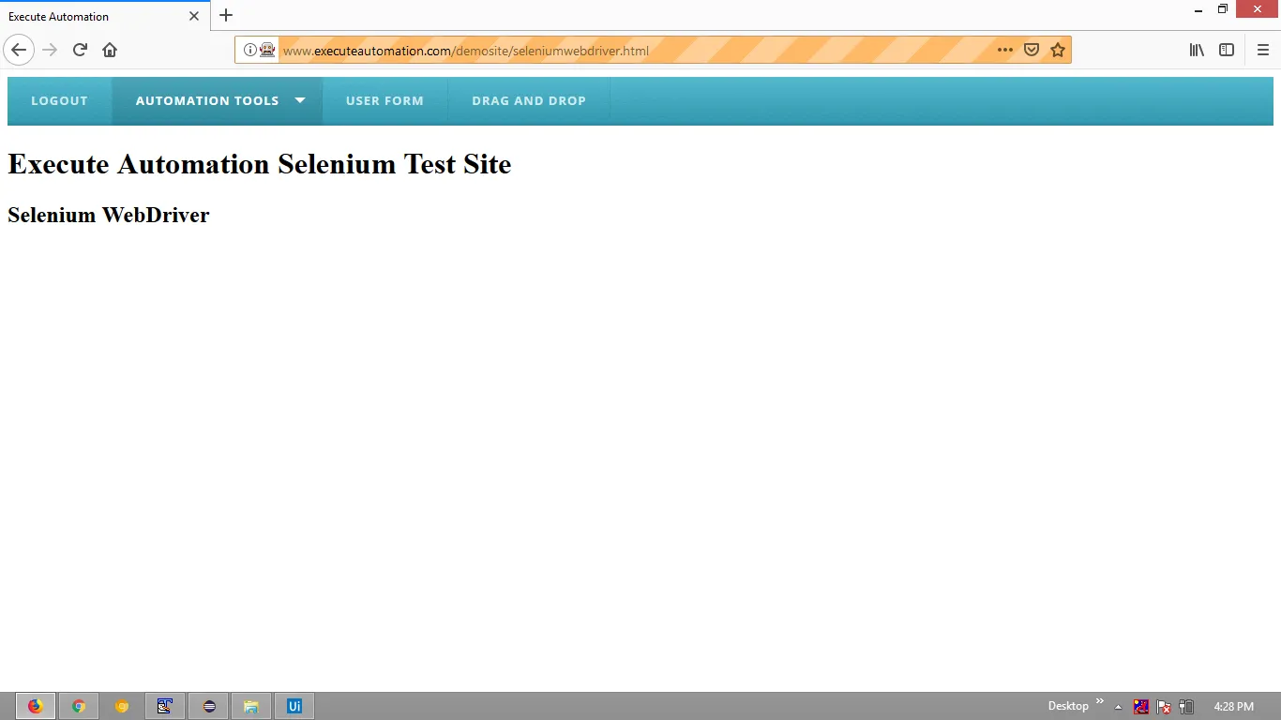This screenshot has height=720, width=1281.
Task: Close the Execute Automation tab
Action: [x=194, y=16]
